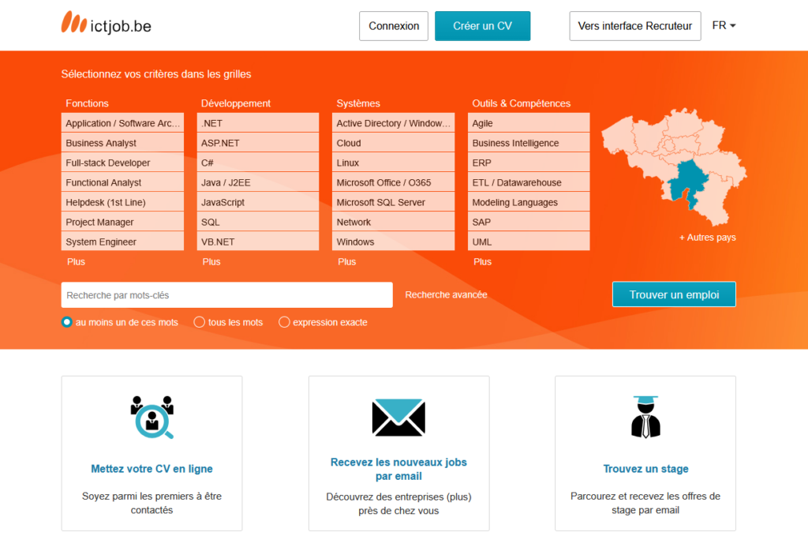Image resolution: width=808 pixels, height=547 pixels.
Task: Expand 'Plus' under Développement column
Action: click(211, 261)
